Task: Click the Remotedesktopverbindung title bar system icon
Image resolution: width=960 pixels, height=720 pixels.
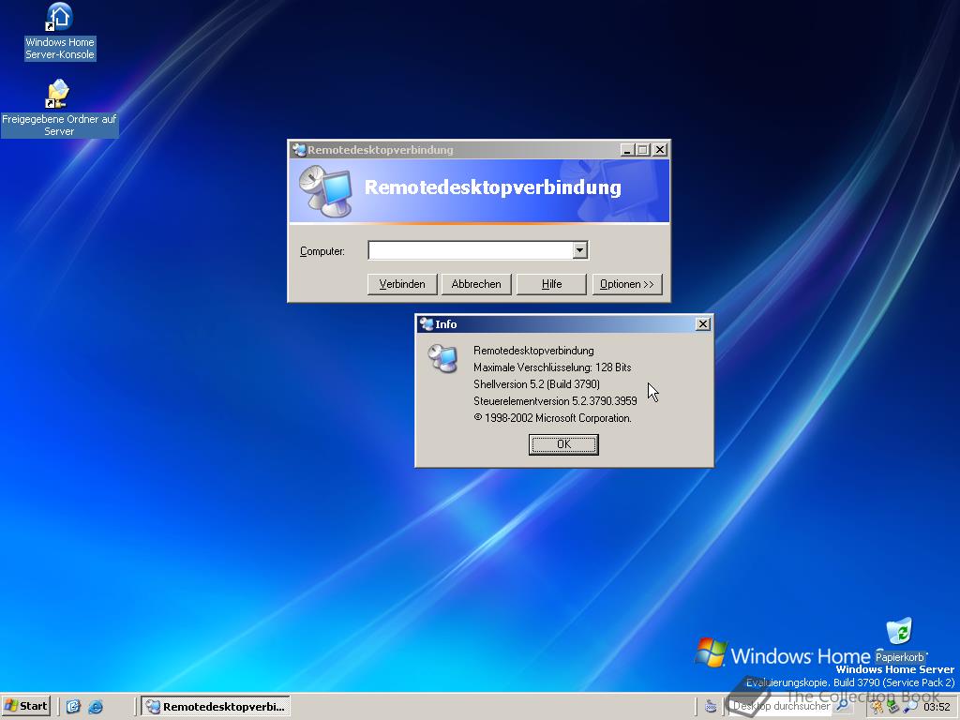Action: (x=299, y=149)
